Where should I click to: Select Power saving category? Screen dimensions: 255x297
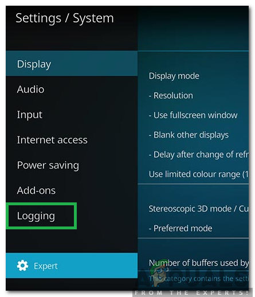(x=72, y=165)
